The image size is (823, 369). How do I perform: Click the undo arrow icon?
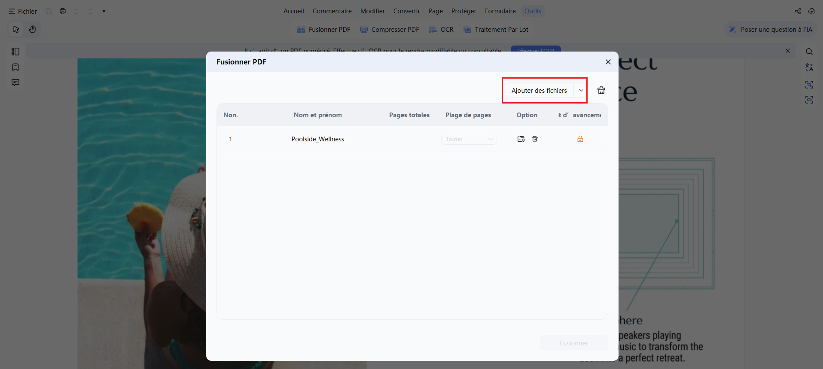tap(76, 11)
